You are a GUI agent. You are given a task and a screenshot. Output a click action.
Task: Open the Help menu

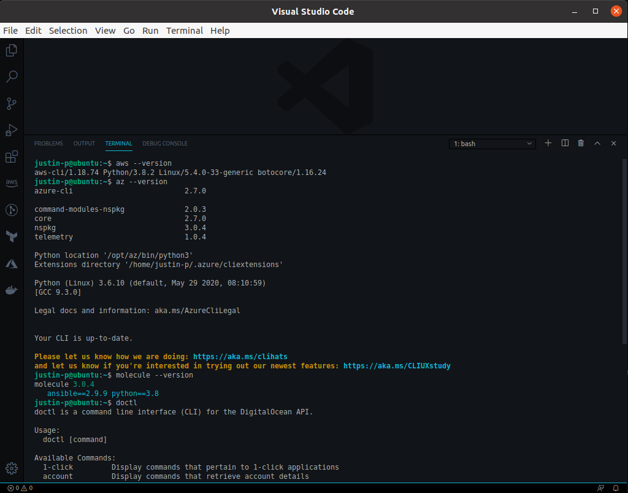point(220,31)
